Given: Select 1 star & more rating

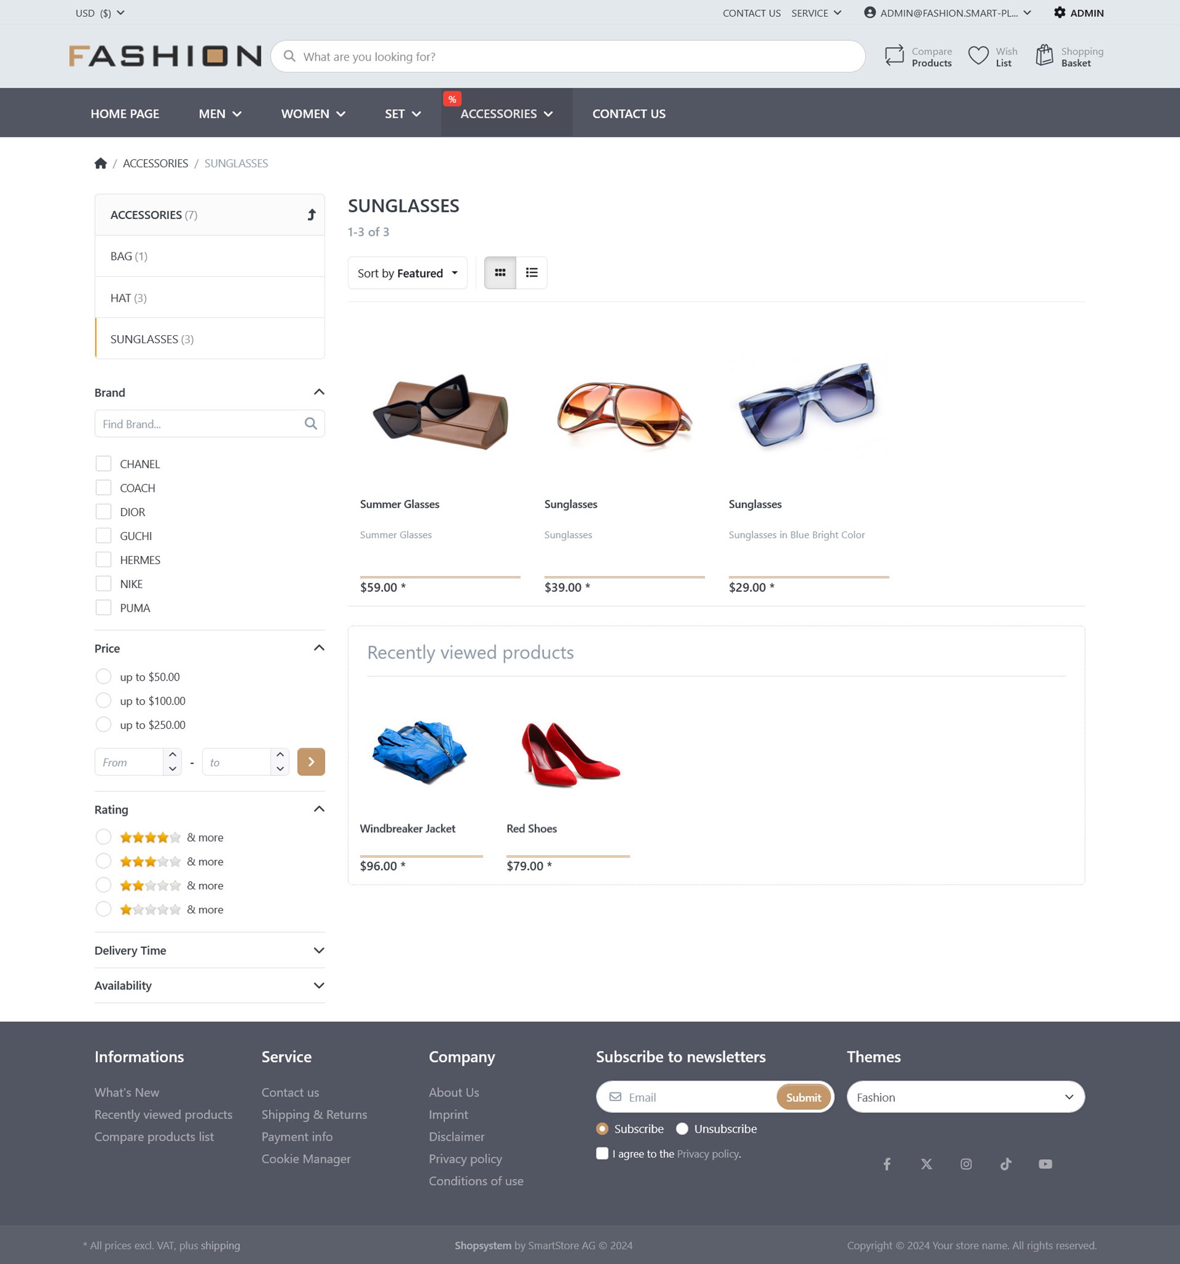Looking at the screenshot, I should coord(104,909).
